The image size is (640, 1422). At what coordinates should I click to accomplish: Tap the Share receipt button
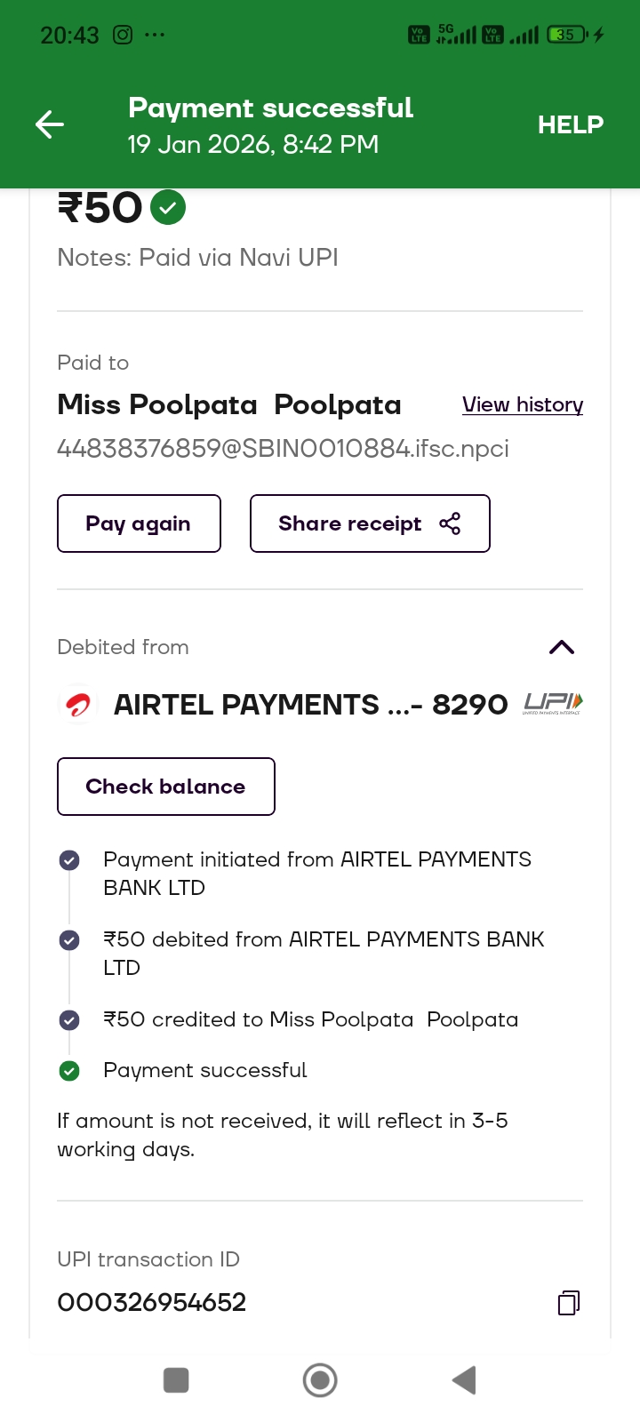tap(370, 523)
